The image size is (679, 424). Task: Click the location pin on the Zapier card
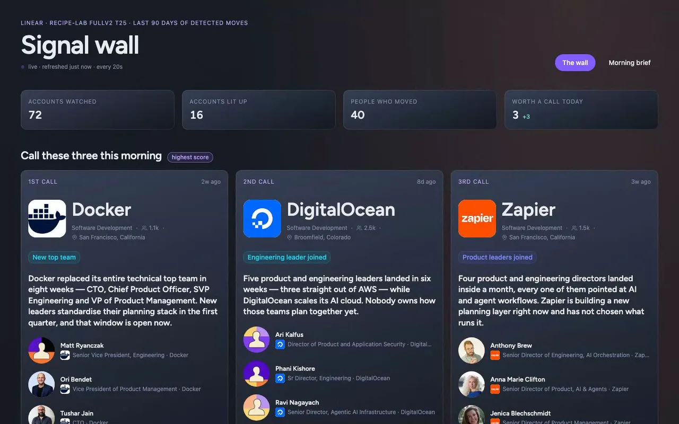(x=505, y=237)
